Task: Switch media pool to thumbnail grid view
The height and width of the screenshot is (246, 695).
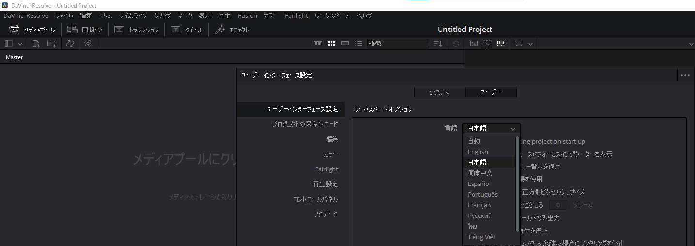Action: pos(332,44)
